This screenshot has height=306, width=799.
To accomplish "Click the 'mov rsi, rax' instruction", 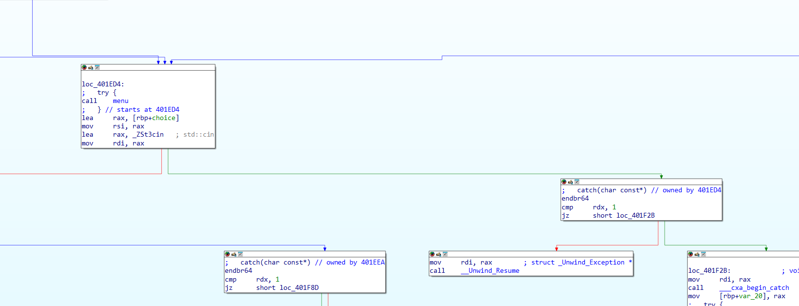I will pos(113,126).
